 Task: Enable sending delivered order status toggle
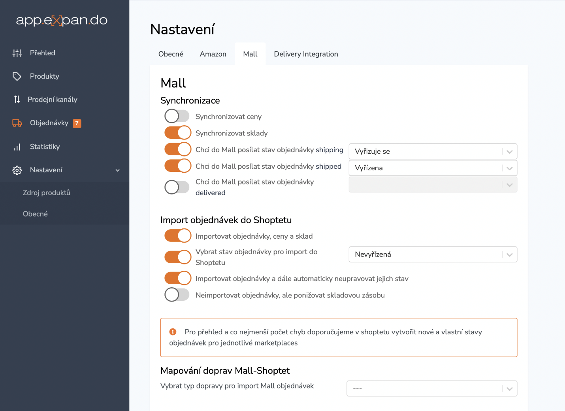click(177, 187)
